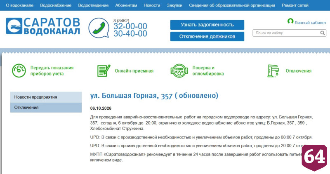Image resolution: width=330 pixels, height=174 pixels.
Task: Open Передать показания приборов учета link
Action: point(52,71)
